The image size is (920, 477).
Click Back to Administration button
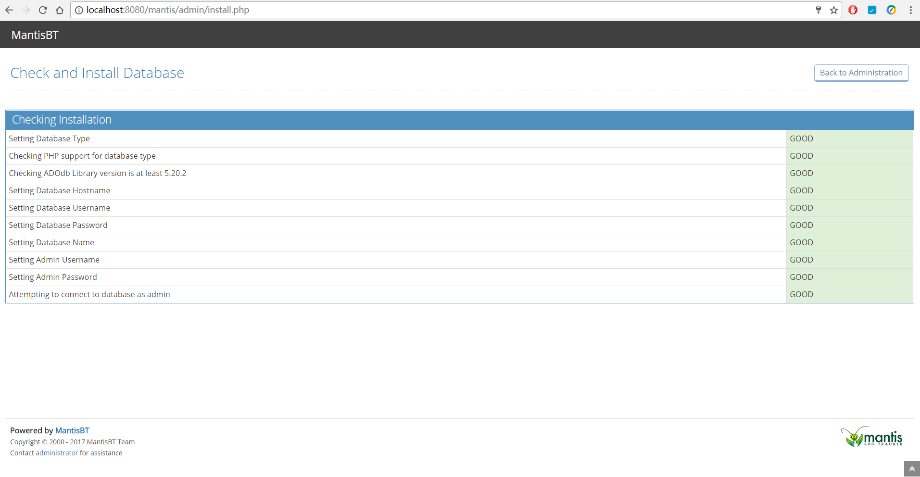[x=861, y=73]
